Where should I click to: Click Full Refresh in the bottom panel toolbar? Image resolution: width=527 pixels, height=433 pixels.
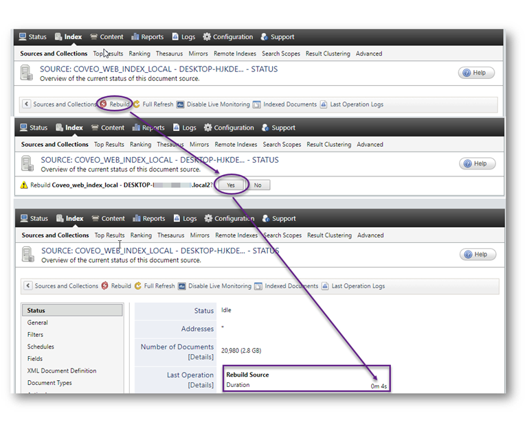(155, 286)
